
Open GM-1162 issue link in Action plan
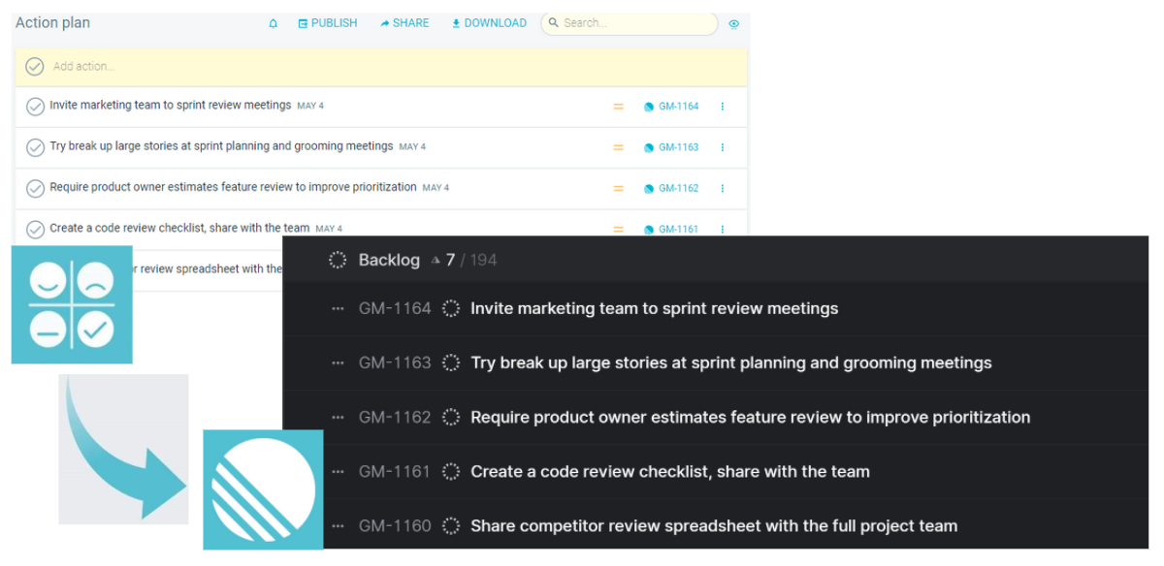pyautogui.click(x=671, y=188)
